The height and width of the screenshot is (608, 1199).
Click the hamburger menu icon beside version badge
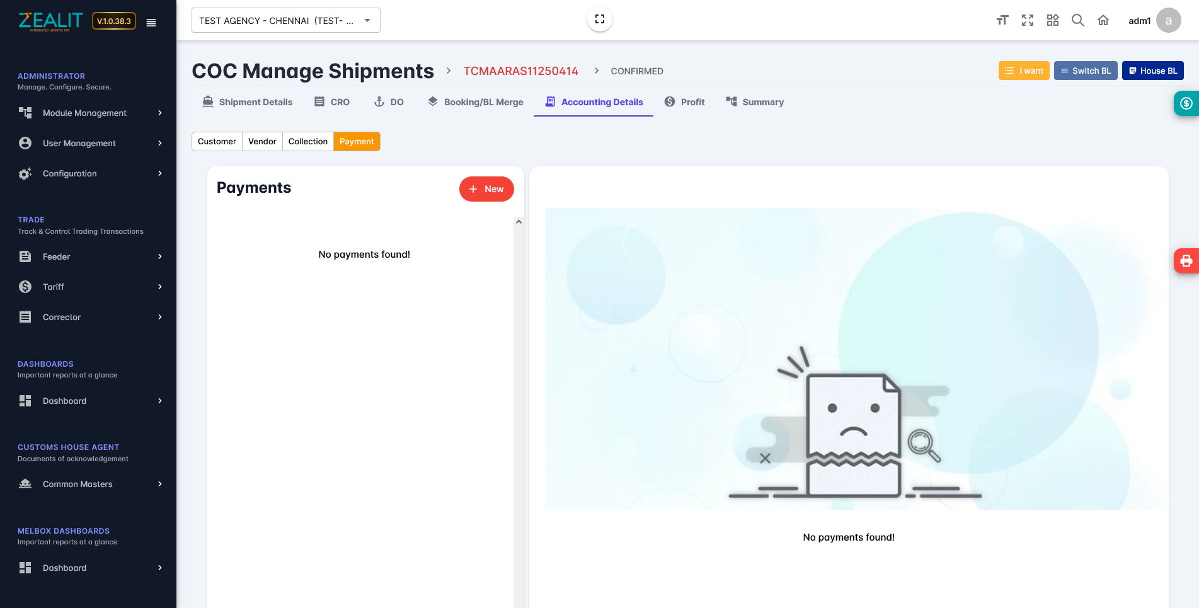[151, 22]
